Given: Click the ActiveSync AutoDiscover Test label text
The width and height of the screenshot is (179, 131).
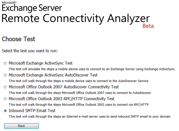Looking at the screenshot, I should click(53, 75).
